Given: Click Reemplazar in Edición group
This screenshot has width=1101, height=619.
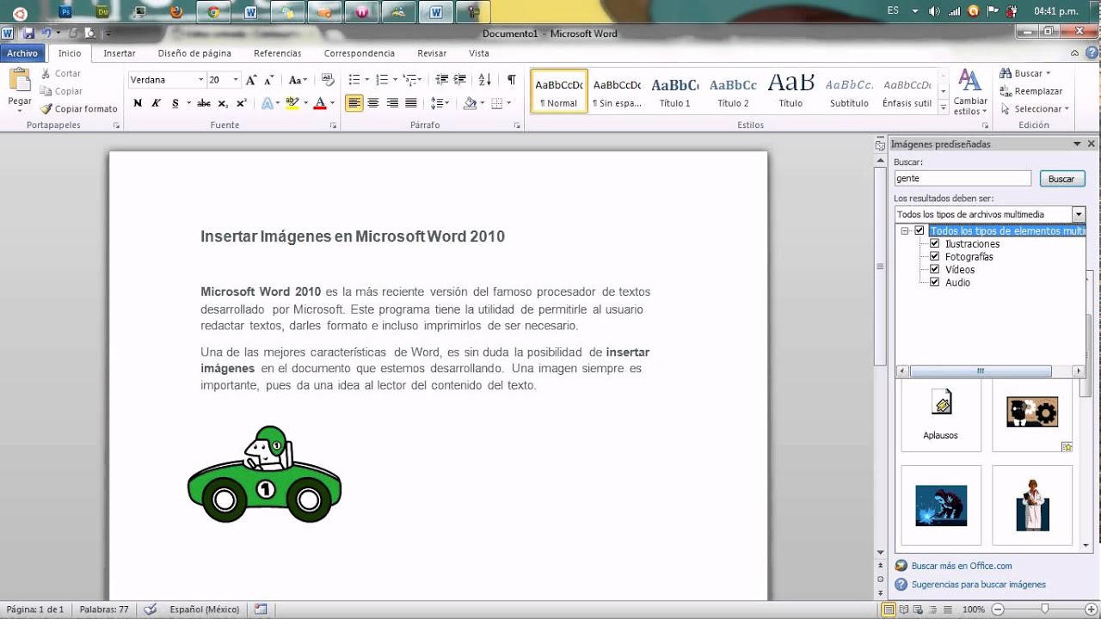Looking at the screenshot, I should (x=1031, y=91).
